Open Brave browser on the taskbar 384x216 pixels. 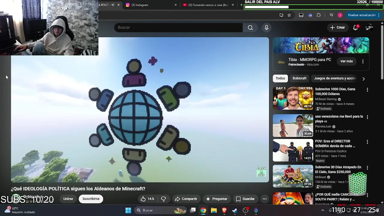point(224,210)
